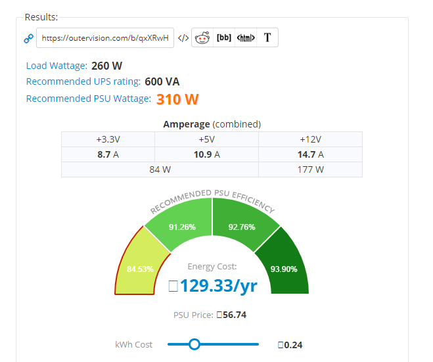433x362 pixels.
Task: Click the 260 W load wattage value
Action: (106, 66)
